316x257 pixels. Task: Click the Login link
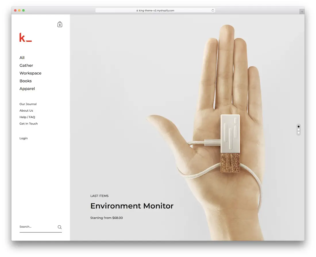pos(24,138)
